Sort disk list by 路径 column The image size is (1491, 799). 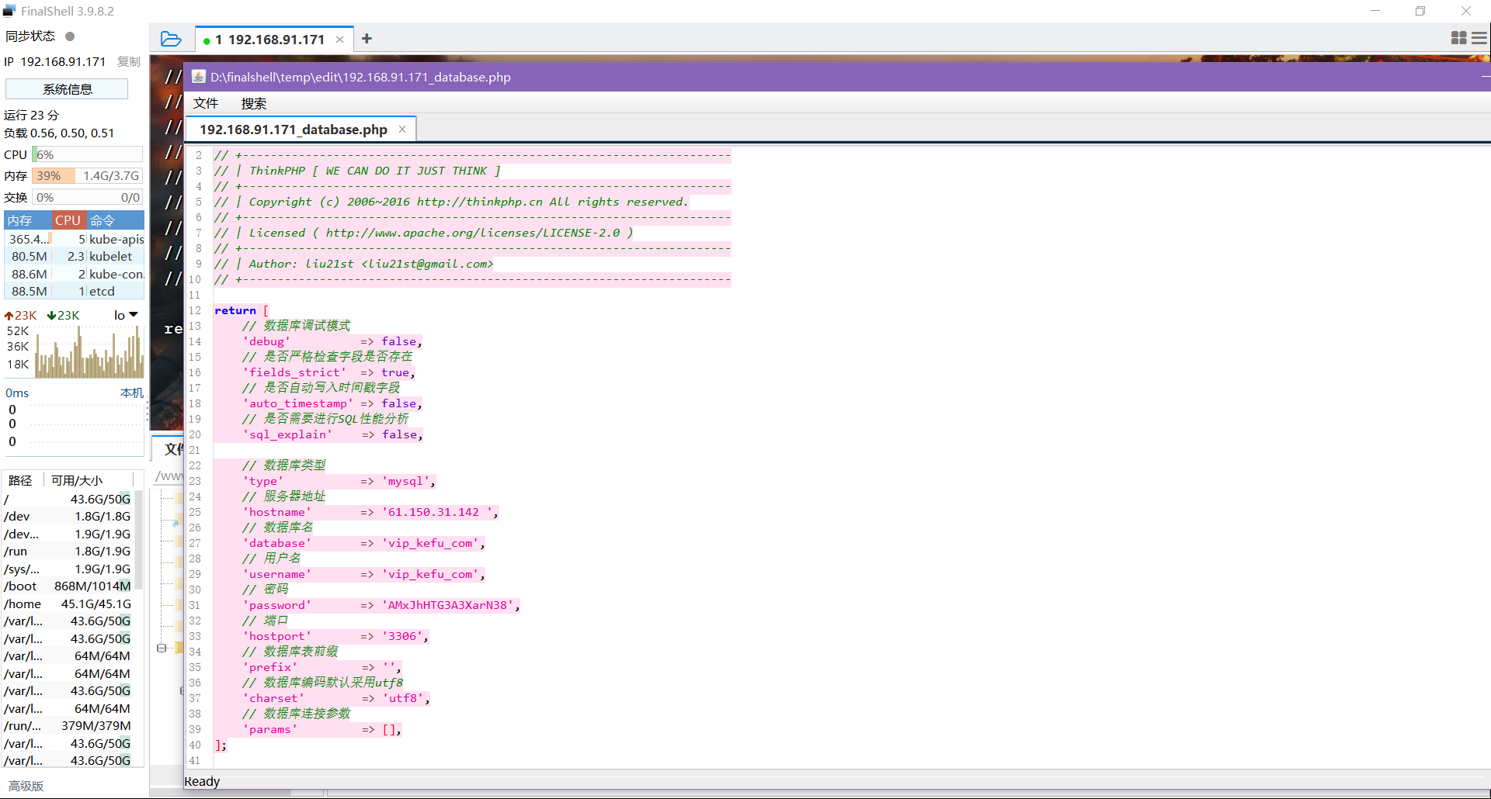coord(22,480)
